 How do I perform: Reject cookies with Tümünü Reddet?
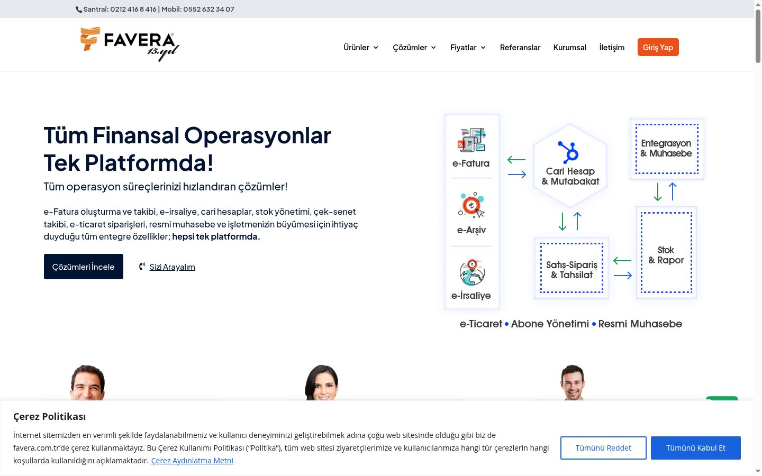pos(603,448)
